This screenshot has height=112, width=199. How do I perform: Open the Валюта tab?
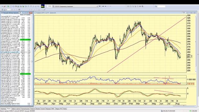click(x=38, y=109)
